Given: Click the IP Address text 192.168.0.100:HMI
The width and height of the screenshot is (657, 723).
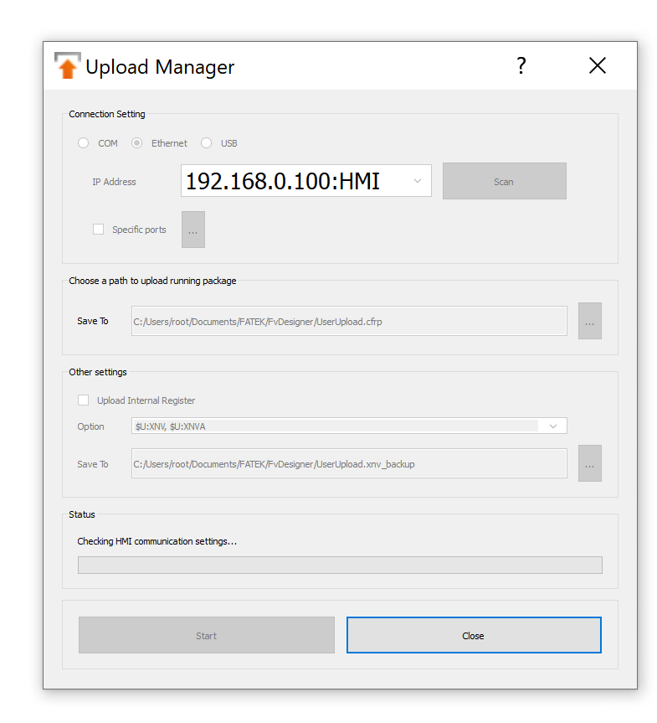Looking at the screenshot, I should pos(283,181).
